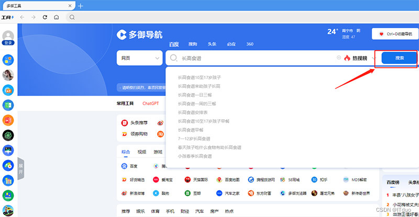Open the MD5解密 site link
This screenshot has height=217, width=419.
click(355, 180)
